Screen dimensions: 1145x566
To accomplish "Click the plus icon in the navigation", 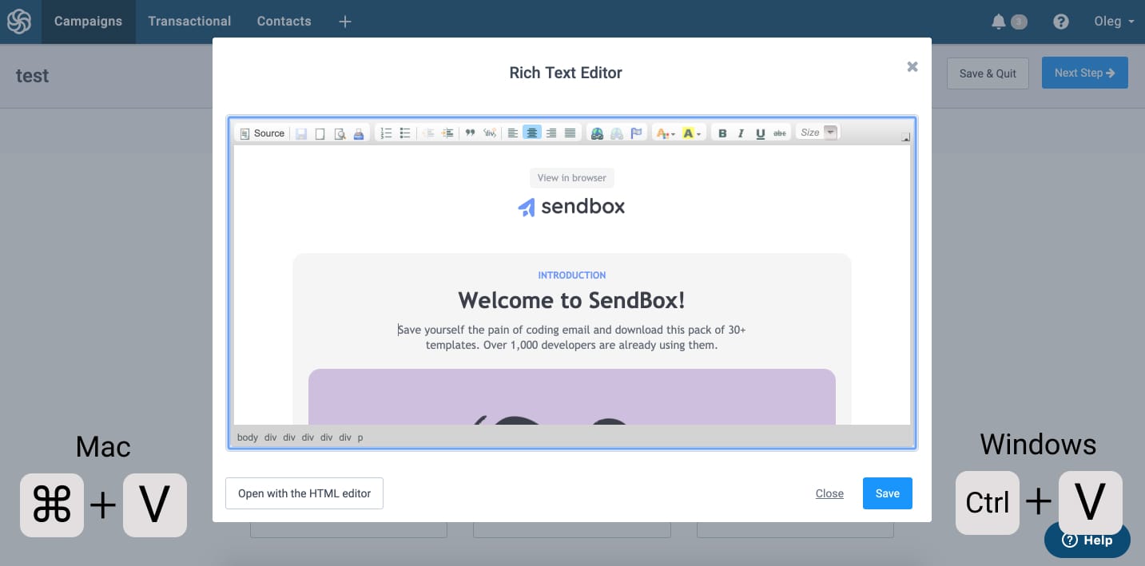I will pos(345,22).
